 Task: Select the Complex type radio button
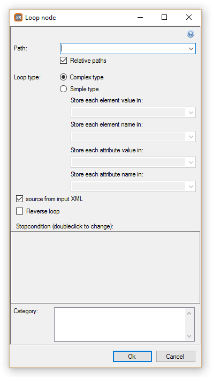(x=63, y=77)
